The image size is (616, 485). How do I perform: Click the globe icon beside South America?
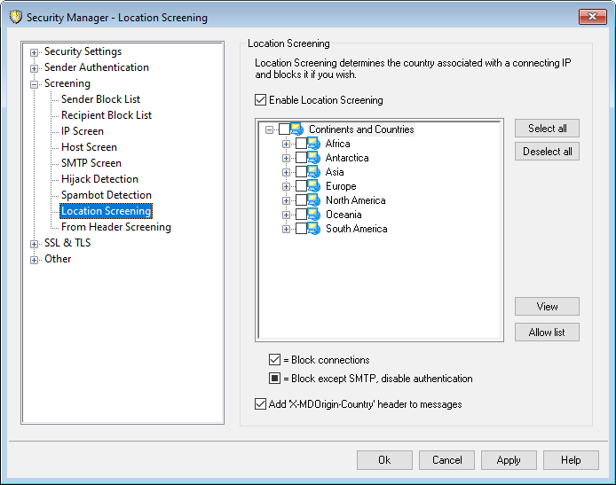click(x=313, y=229)
